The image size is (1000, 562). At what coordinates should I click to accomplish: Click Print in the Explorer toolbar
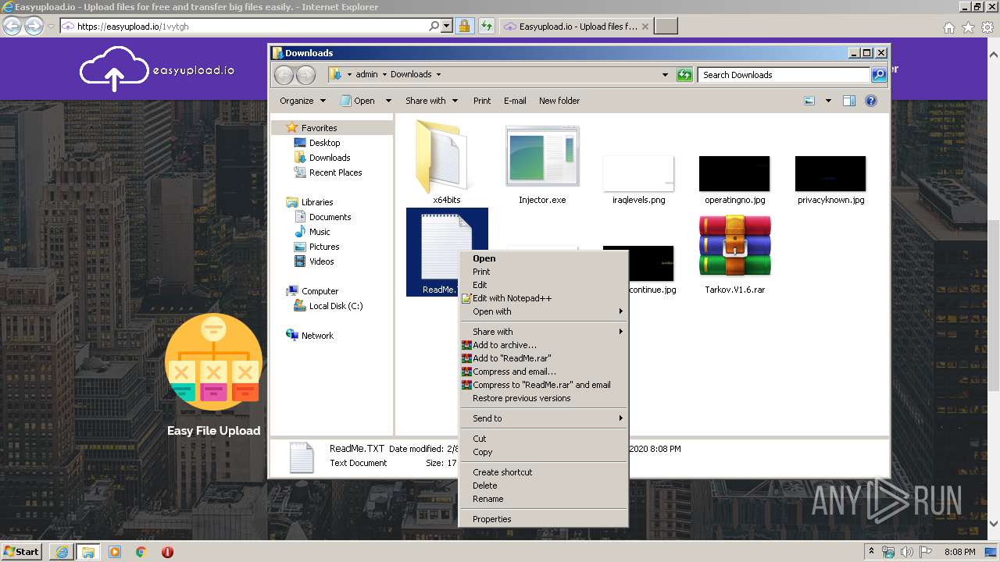[x=482, y=101]
